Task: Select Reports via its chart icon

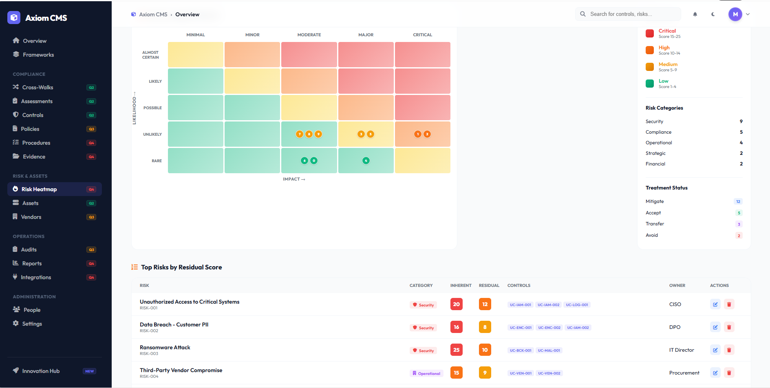Action: (15, 263)
